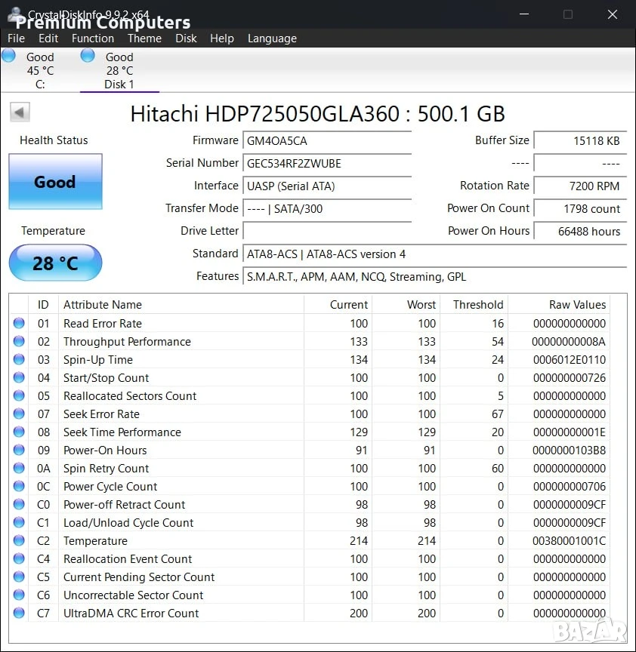The image size is (636, 652).
Task: Click the CrystalDiskInfo app icon in title bar
Action: [15, 15]
